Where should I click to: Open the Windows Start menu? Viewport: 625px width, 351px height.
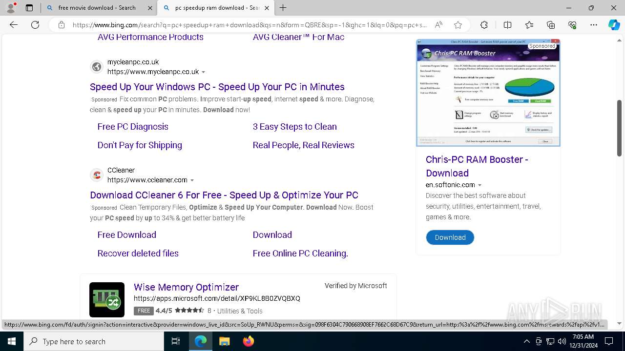pos(12,341)
